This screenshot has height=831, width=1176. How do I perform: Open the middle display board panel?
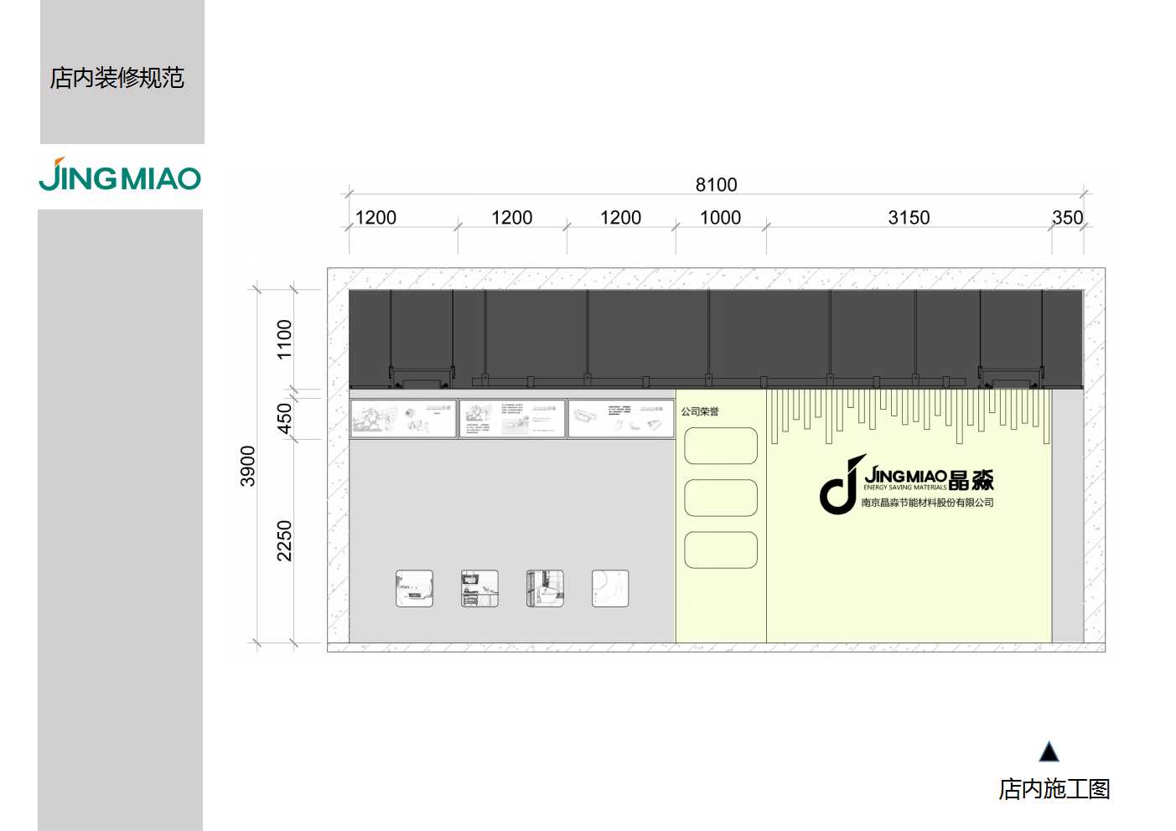click(x=512, y=418)
